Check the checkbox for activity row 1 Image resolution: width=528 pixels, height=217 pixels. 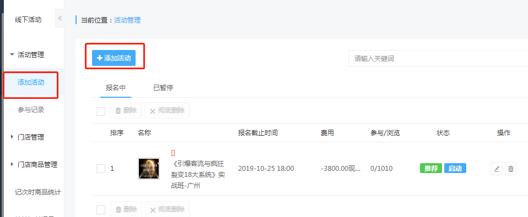[101, 168]
